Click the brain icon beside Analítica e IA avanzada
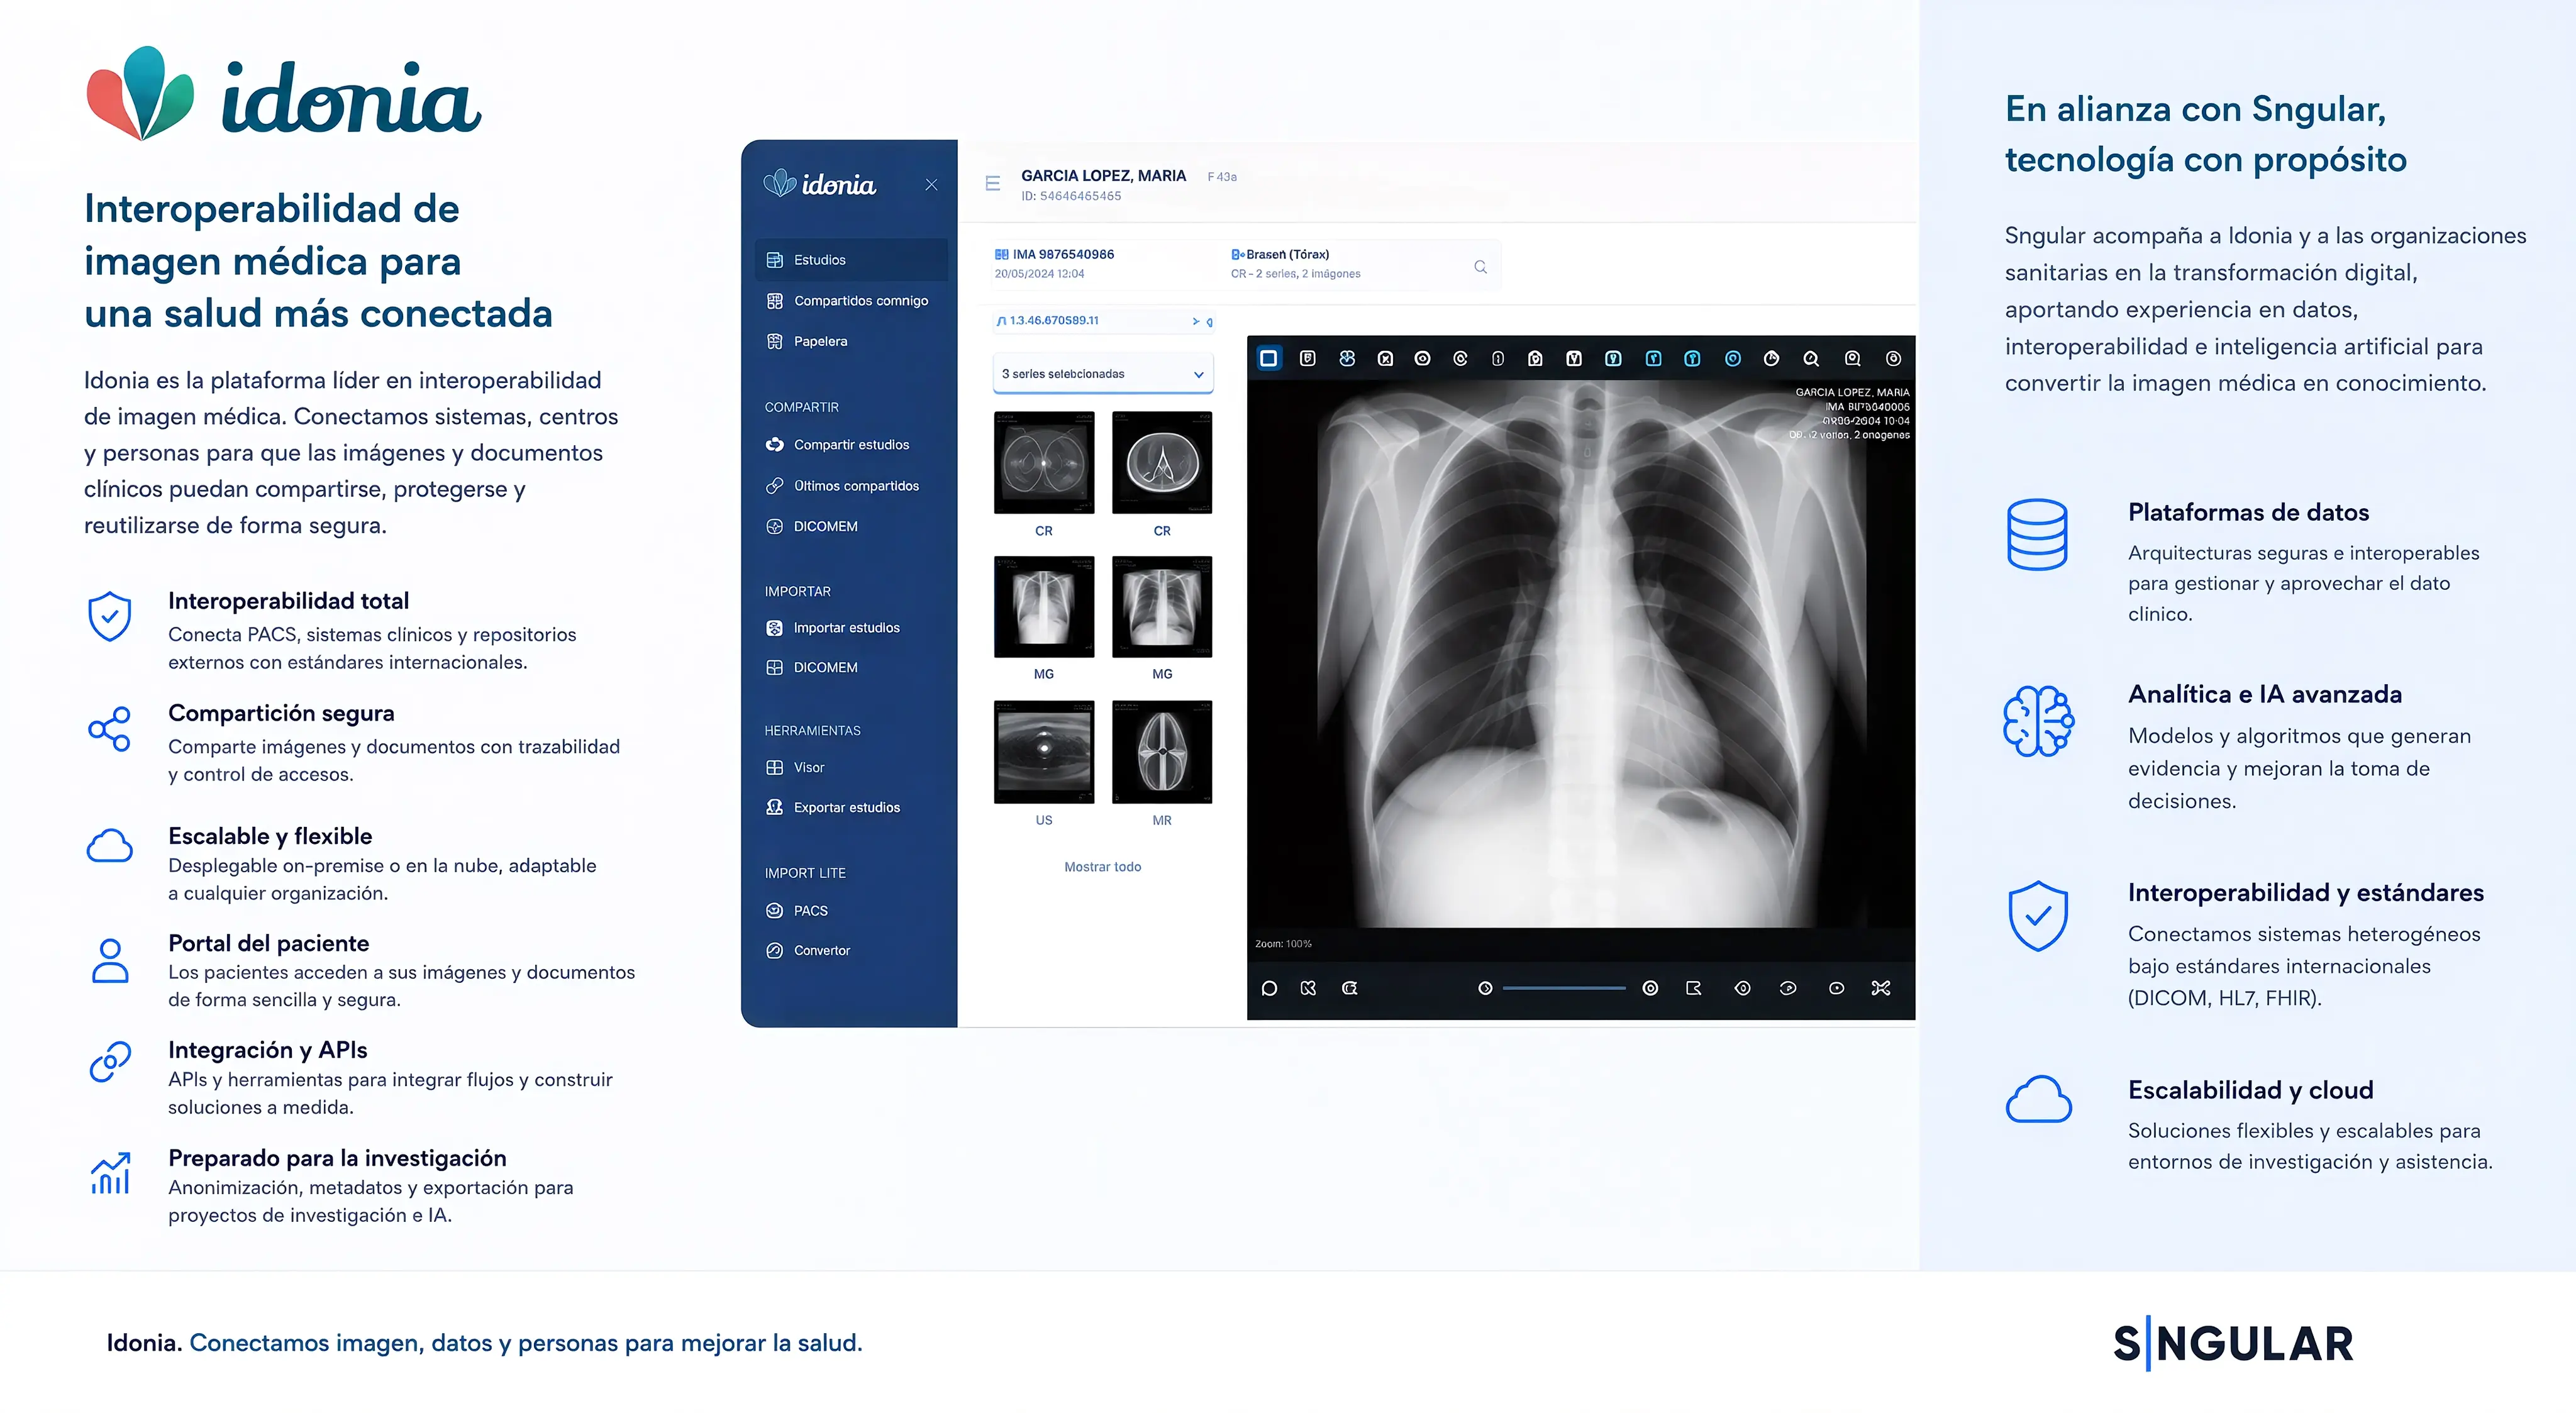Screen dimensions: 2576x1413 point(2038,721)
